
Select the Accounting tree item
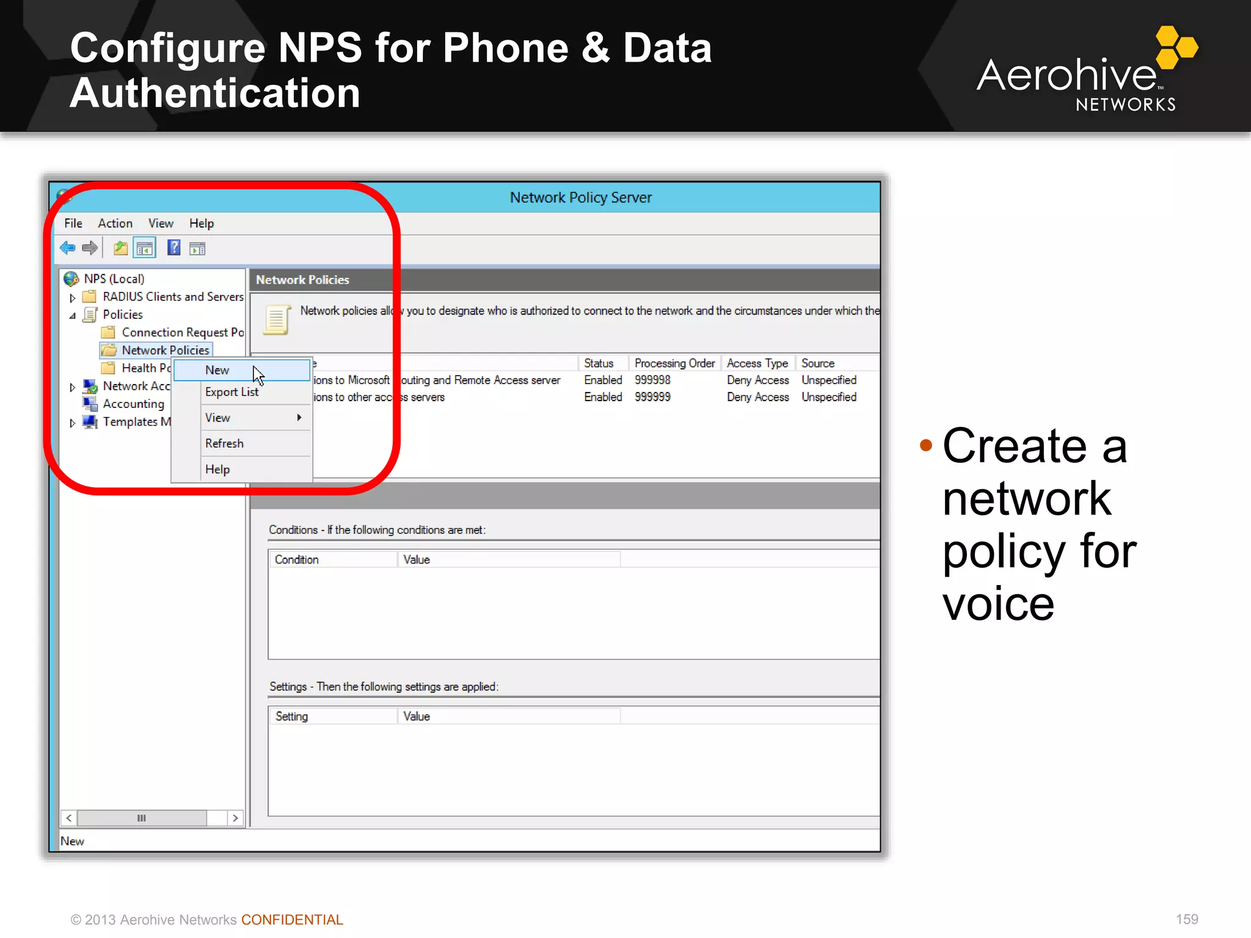click(x=134, y=404)
